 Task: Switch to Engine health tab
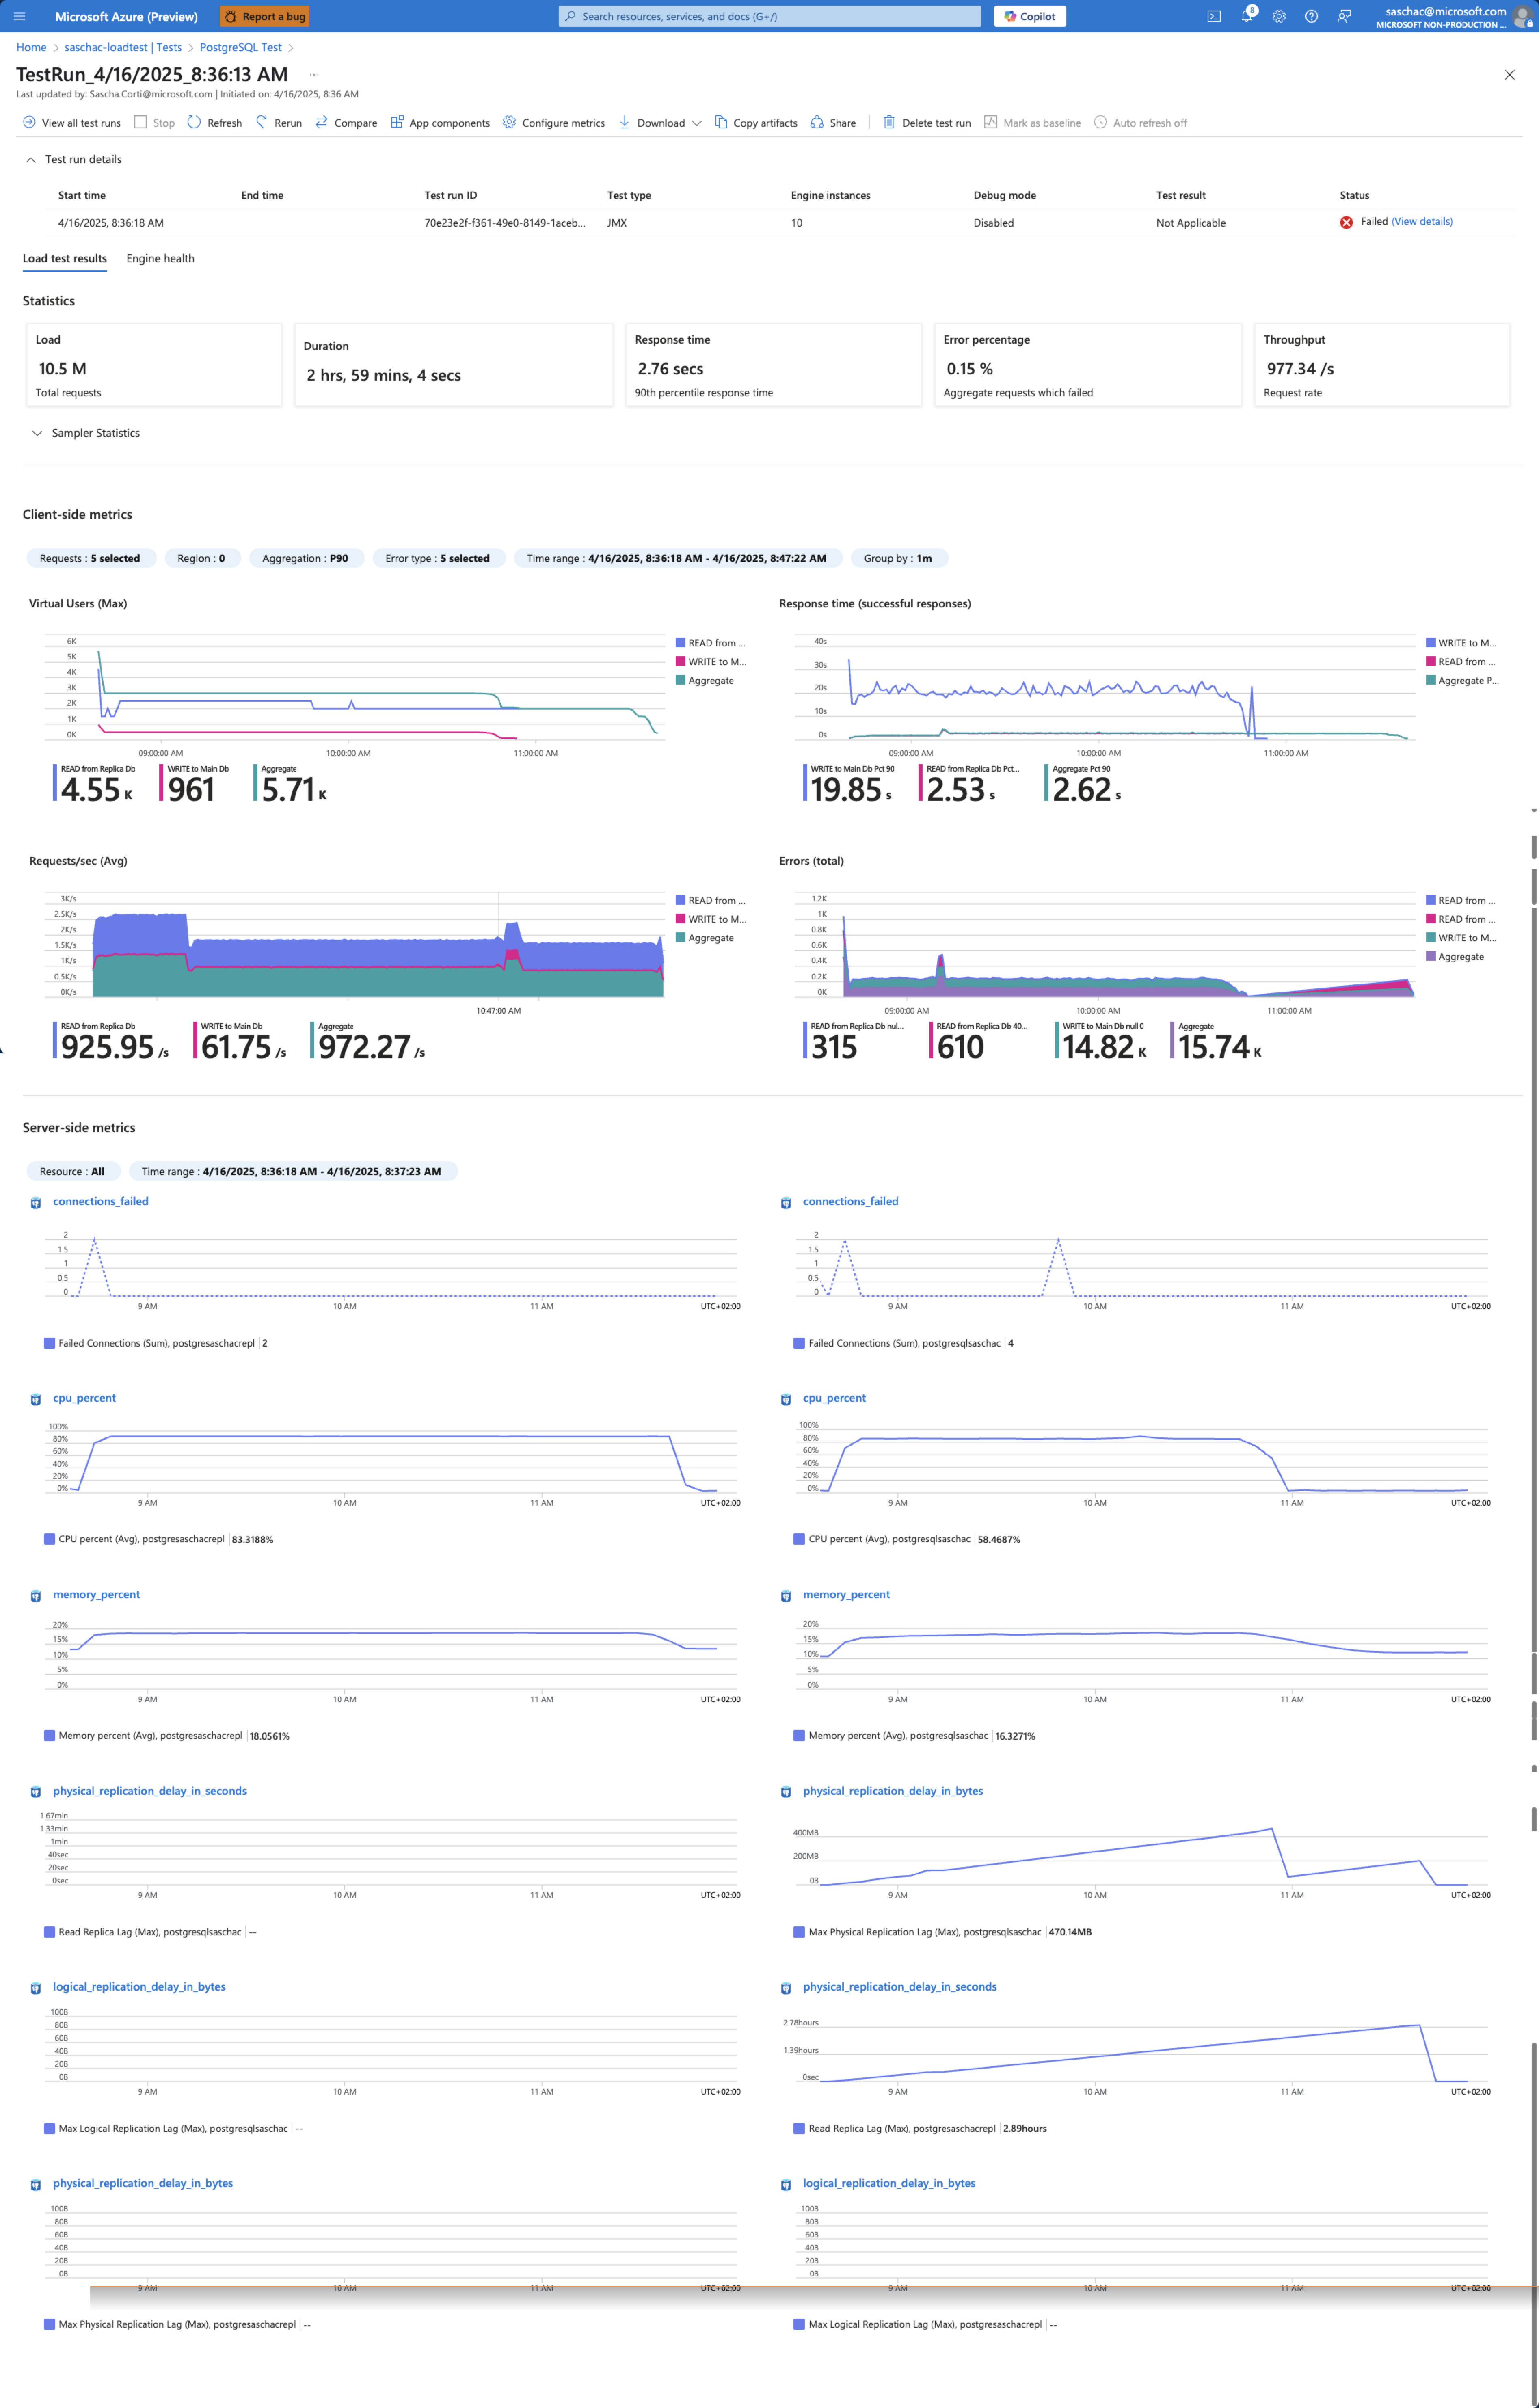(160, 259)
